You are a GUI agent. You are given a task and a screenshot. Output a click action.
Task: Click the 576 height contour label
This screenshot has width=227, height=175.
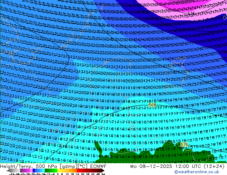click(x=184, y=144)
